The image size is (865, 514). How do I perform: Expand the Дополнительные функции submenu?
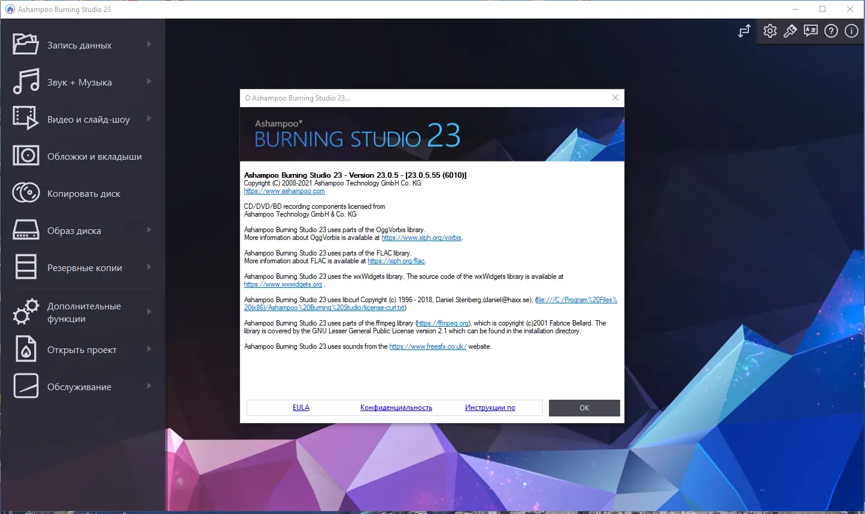click(150, 312)
